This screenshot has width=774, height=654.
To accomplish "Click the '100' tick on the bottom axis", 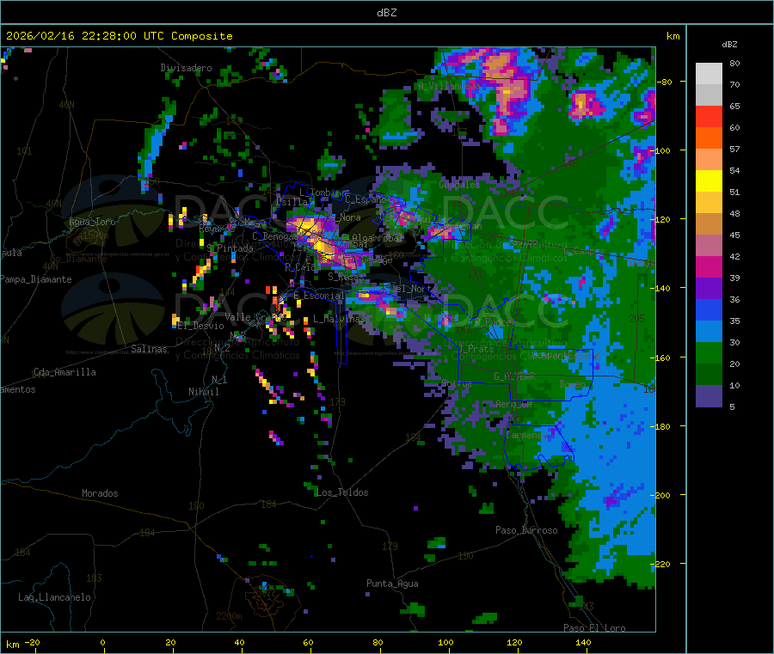I will 445,642.
